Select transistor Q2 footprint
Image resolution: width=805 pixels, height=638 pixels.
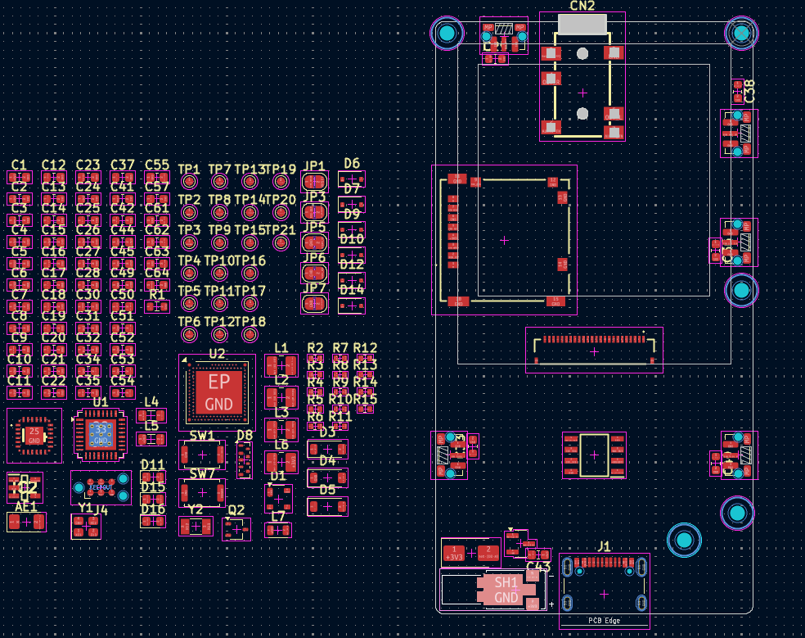(236, 530)
